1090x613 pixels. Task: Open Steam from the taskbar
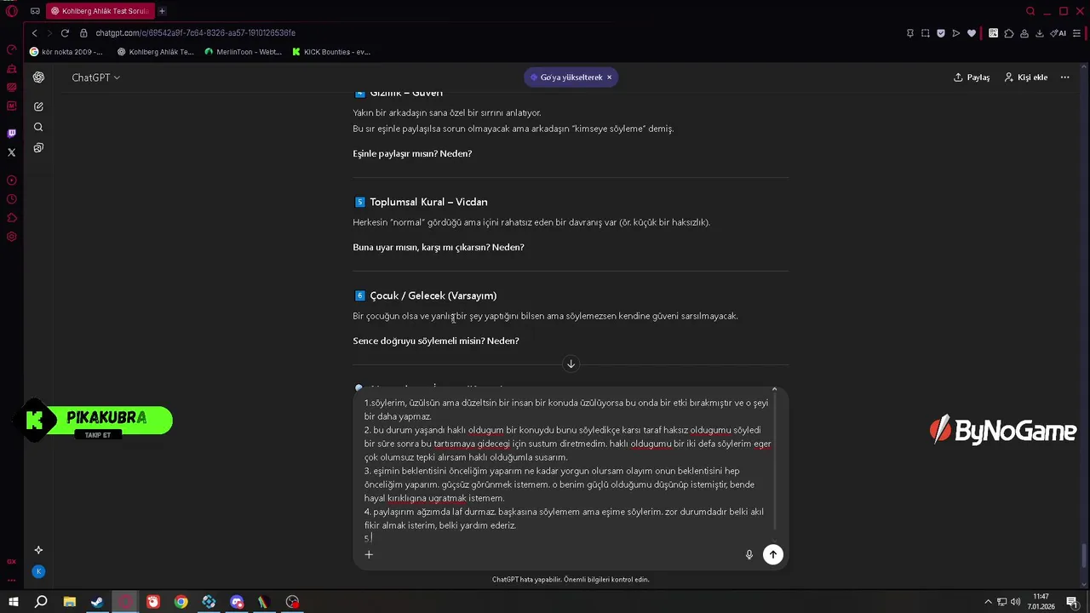pos(97,602)
